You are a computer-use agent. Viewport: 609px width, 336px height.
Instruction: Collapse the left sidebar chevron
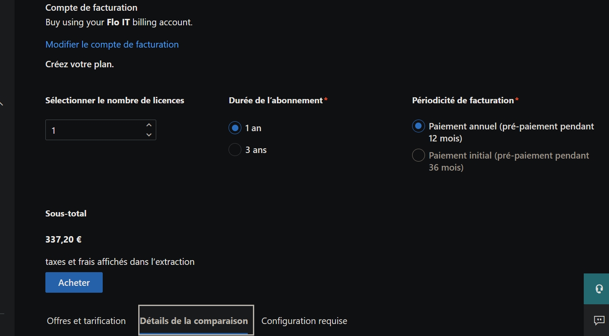click(x=1, y=103)
